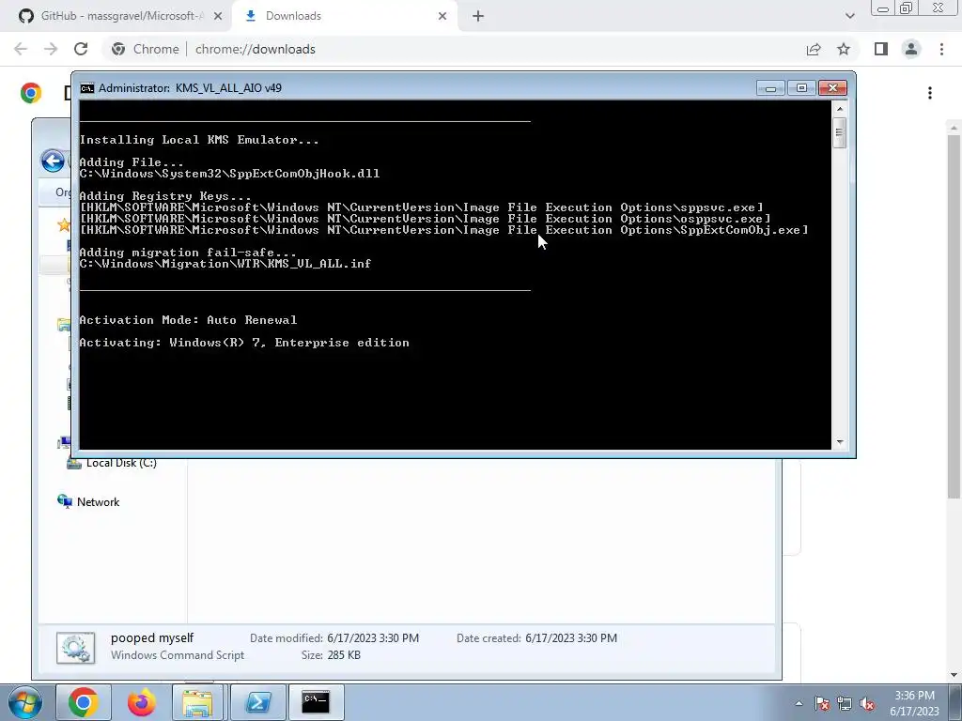Screen dimensions: 962x721
Task: Click console scrollbar up arrow
Action: pos(840,109)
